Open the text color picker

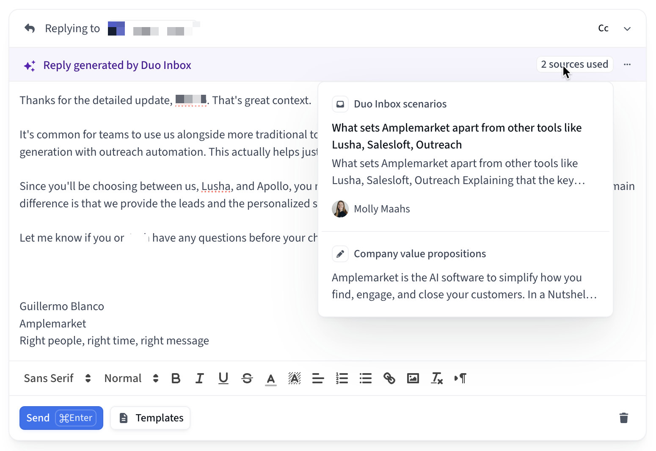(x=271, y=379)
